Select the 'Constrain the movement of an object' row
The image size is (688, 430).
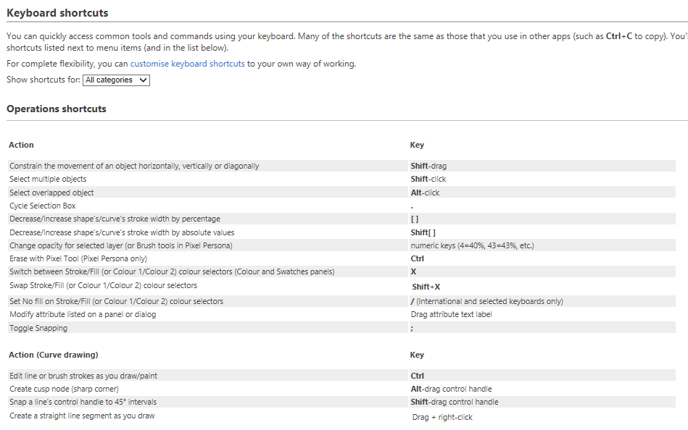point(135,165)
